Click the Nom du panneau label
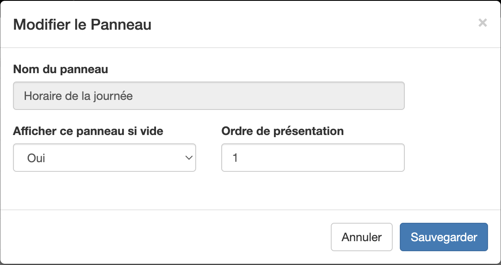Viewport: 501px width, 265px height. (x=60, y=69)
